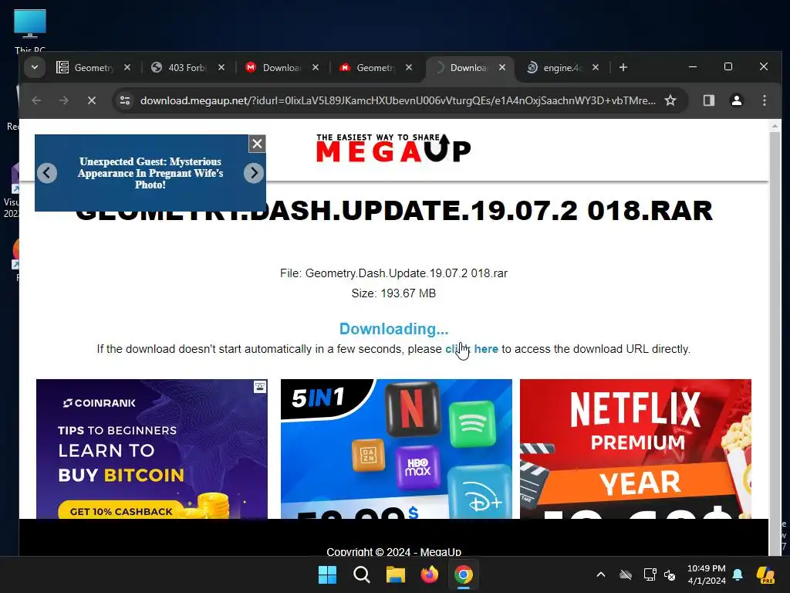Open Windows taskbar search
790x593 pixels.
(361, 574)
